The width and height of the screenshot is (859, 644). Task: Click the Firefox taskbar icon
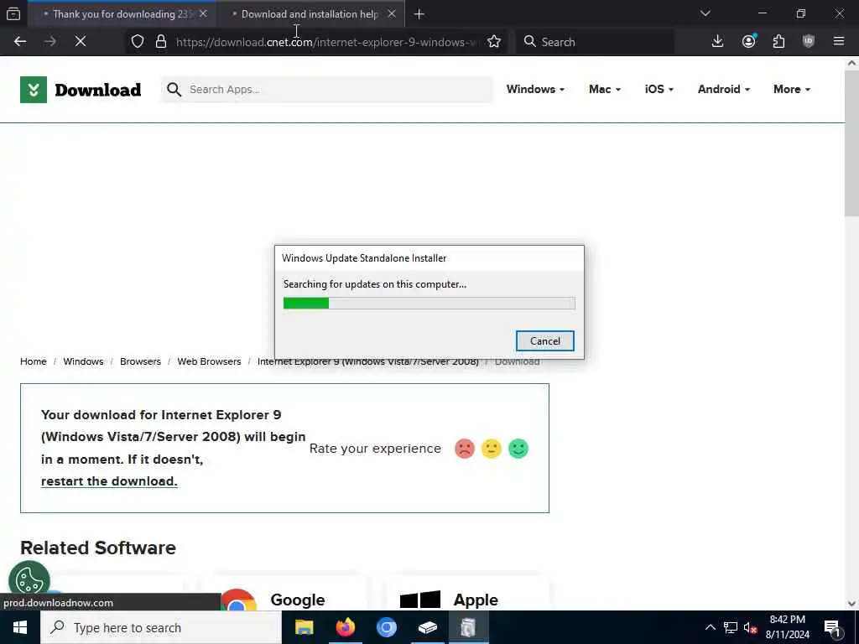tap(345, 627)
